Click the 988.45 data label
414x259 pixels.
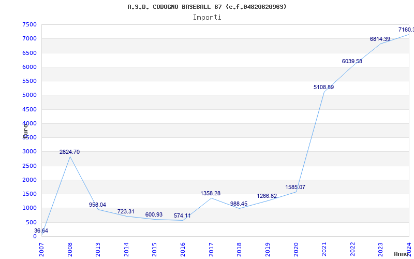point(239,204)
